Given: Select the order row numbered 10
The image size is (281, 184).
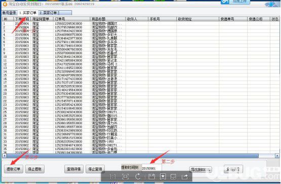Looking at the screenshot, I should tap(141, 57).
